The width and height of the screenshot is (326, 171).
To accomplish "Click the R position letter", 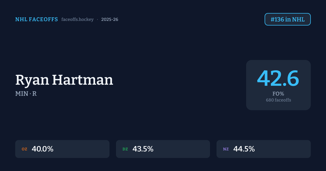I will [35, 94].
